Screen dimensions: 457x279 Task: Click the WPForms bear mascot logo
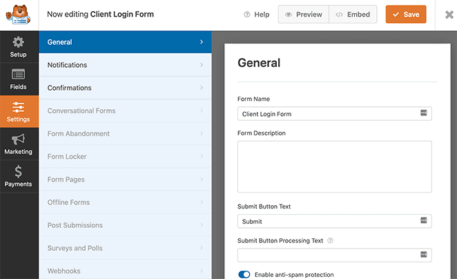19,15
